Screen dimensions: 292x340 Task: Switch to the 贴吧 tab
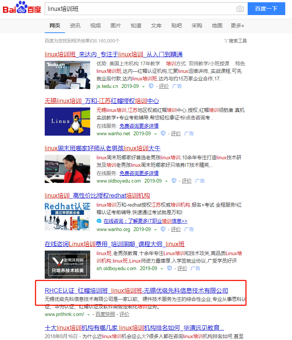pyautogui.click(x=177, y=26)
